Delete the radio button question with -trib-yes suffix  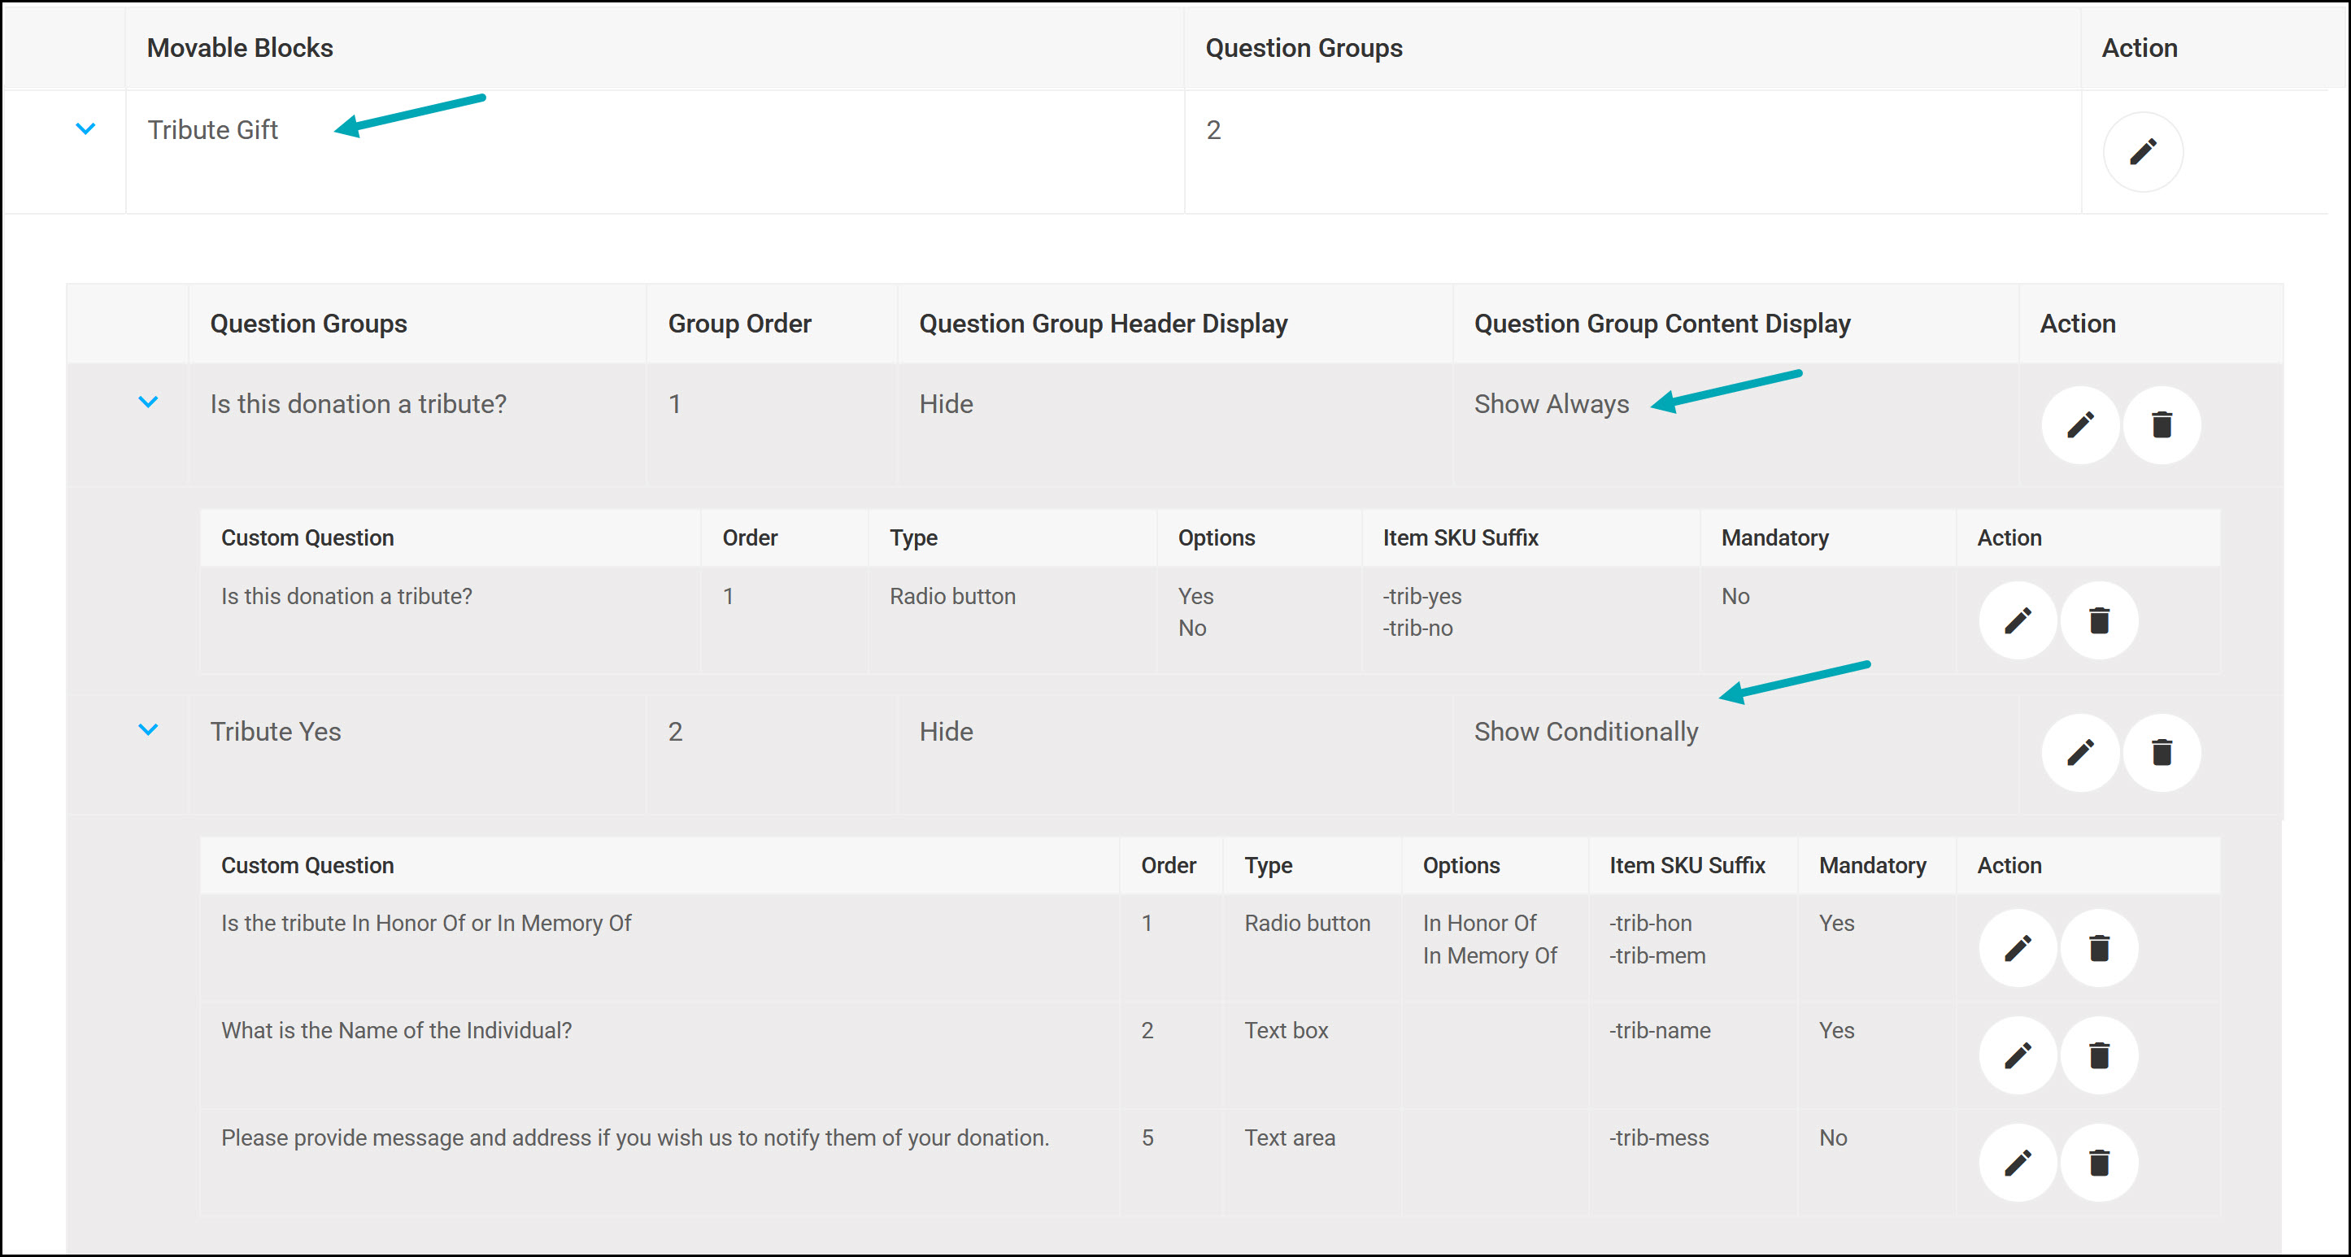[x=2099, y=621]
